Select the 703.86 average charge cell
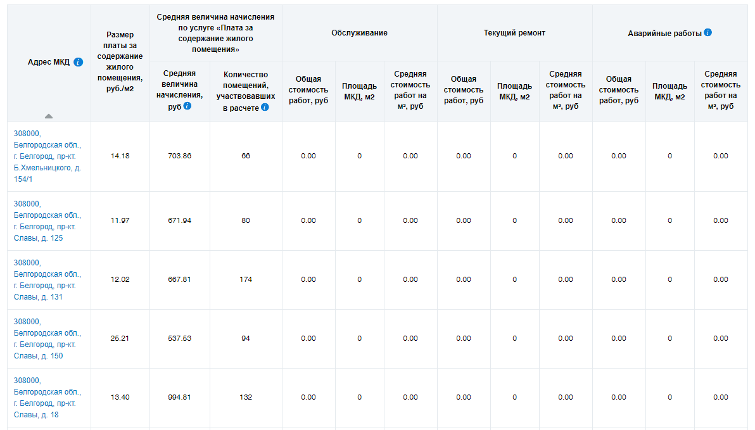This screenshot has height=430, width=755. pyautogui.click(x=179, y=156)
